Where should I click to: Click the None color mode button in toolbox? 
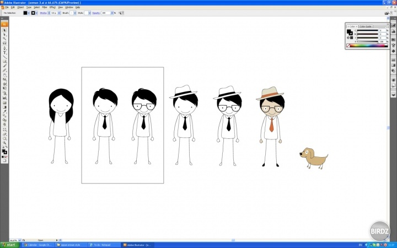[x=6, y=157]
